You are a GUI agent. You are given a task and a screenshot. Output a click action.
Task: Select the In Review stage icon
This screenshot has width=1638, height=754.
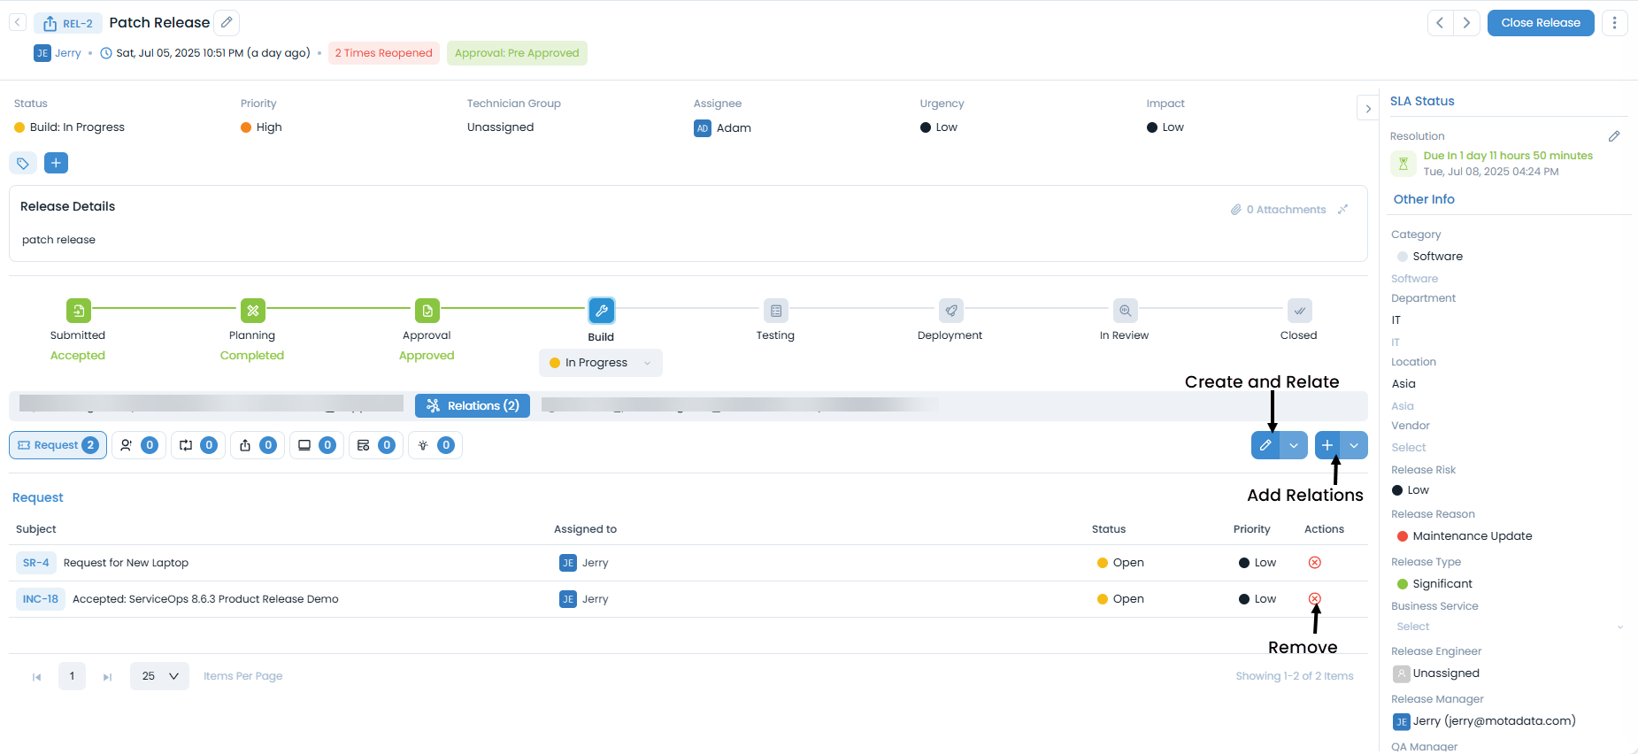coord(1125,311)
